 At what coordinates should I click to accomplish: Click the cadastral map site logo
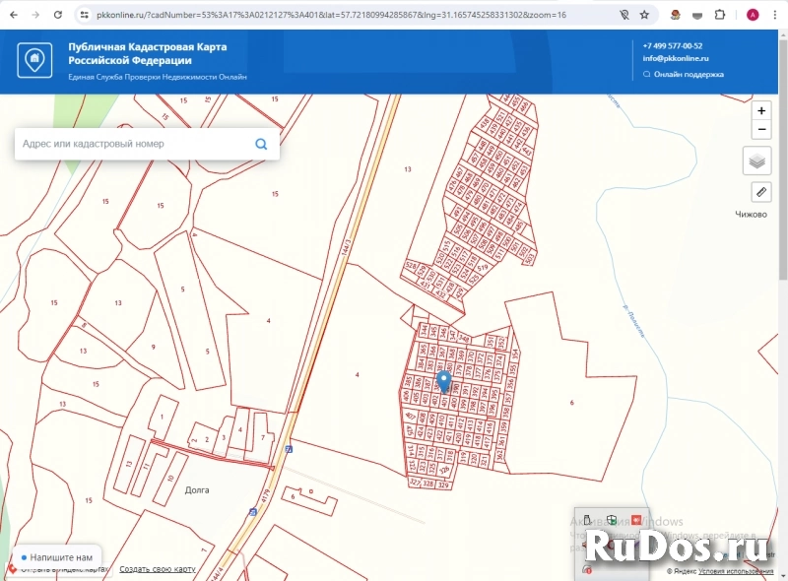tap(34, 60)
